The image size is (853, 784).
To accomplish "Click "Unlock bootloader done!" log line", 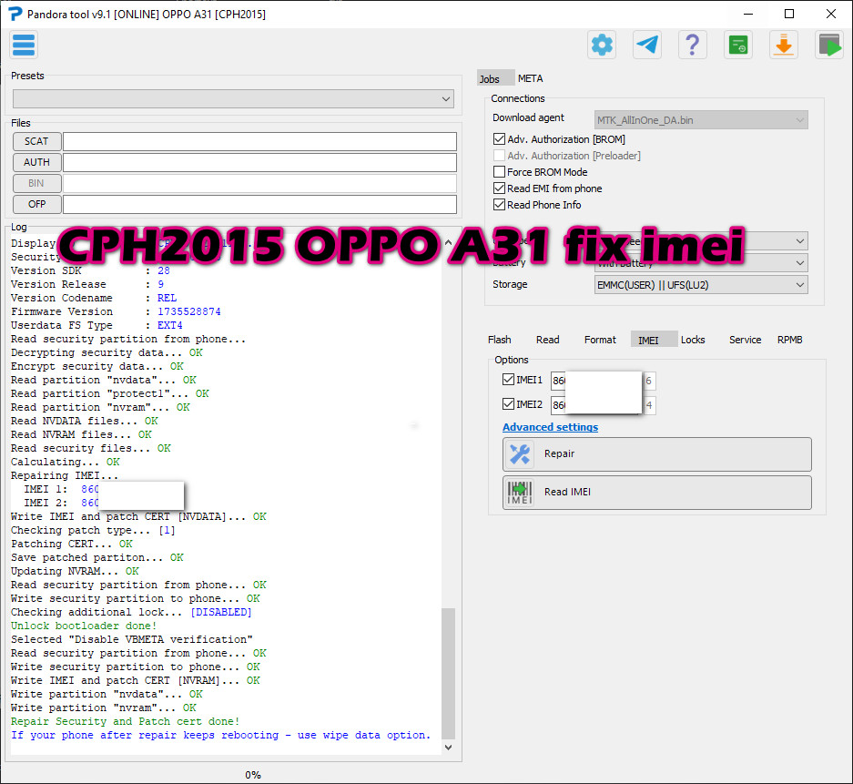I will click(x=84, y=626).
